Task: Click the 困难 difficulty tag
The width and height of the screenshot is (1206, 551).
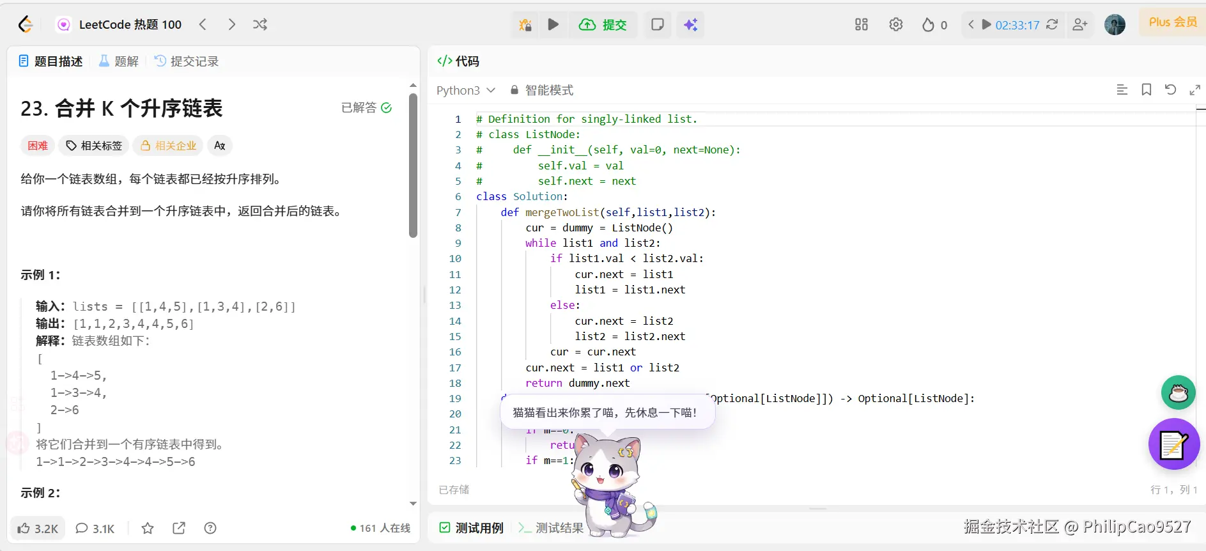Action: 38,146
